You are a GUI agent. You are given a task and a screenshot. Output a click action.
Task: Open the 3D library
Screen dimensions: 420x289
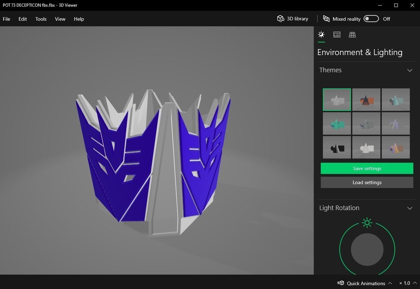coord(292,19)
